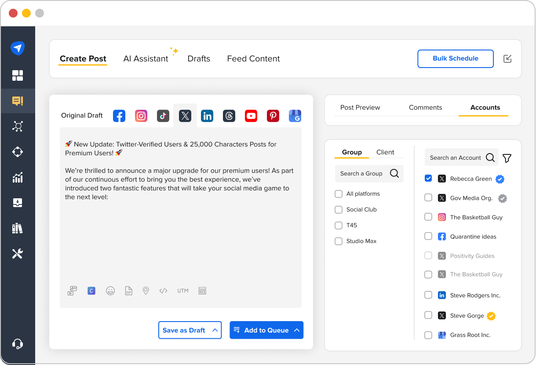Switch to the Client tab
Screen dimensions: 536x365
[385, 152]
